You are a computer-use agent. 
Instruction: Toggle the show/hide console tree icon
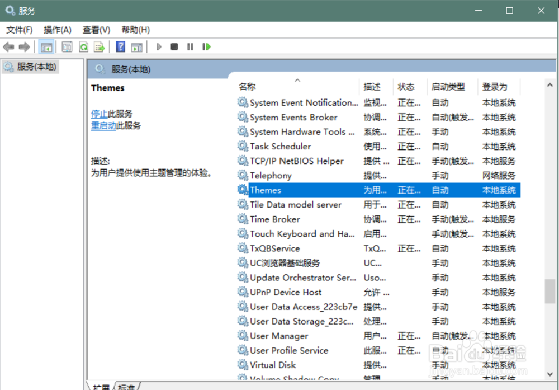pyautogui.click(x=47, y=46)
